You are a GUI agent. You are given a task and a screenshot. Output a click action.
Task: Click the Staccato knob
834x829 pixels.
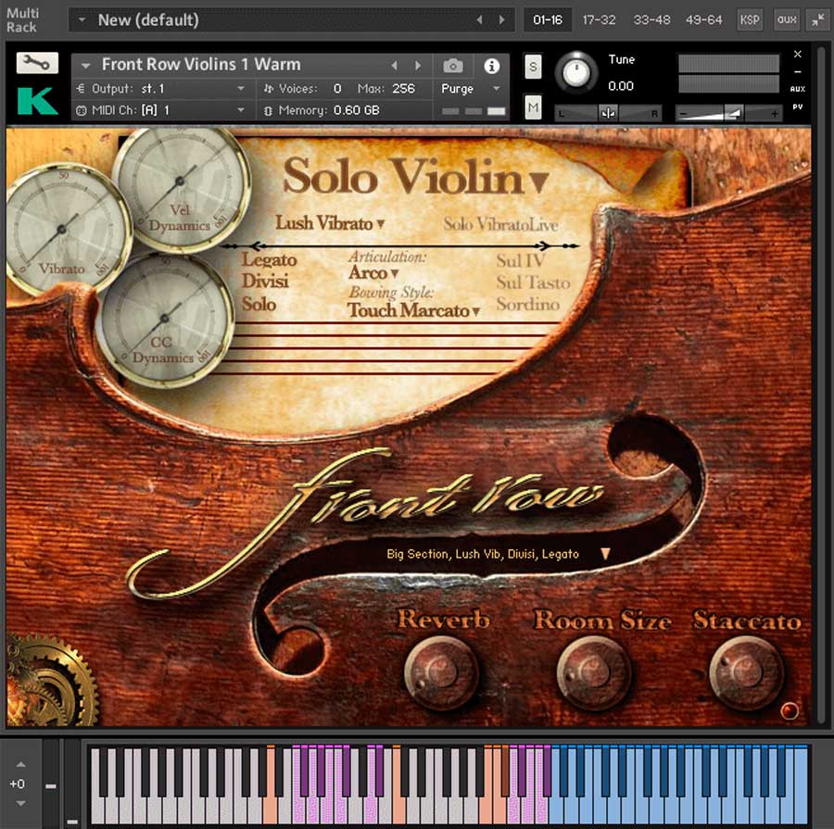coord(746,672)
